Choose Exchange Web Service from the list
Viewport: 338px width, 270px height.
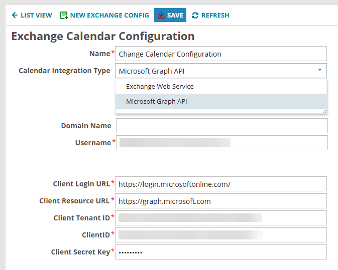tap(160, 86)
